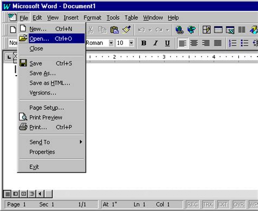This screenshot has height=211, width=258.
Task: Choose Print Preview menu item
Action: click(x=51, y=117)
